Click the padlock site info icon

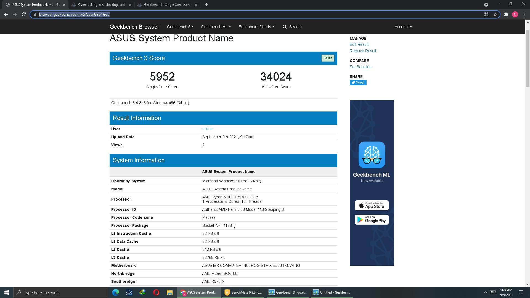tap(35, 14)
